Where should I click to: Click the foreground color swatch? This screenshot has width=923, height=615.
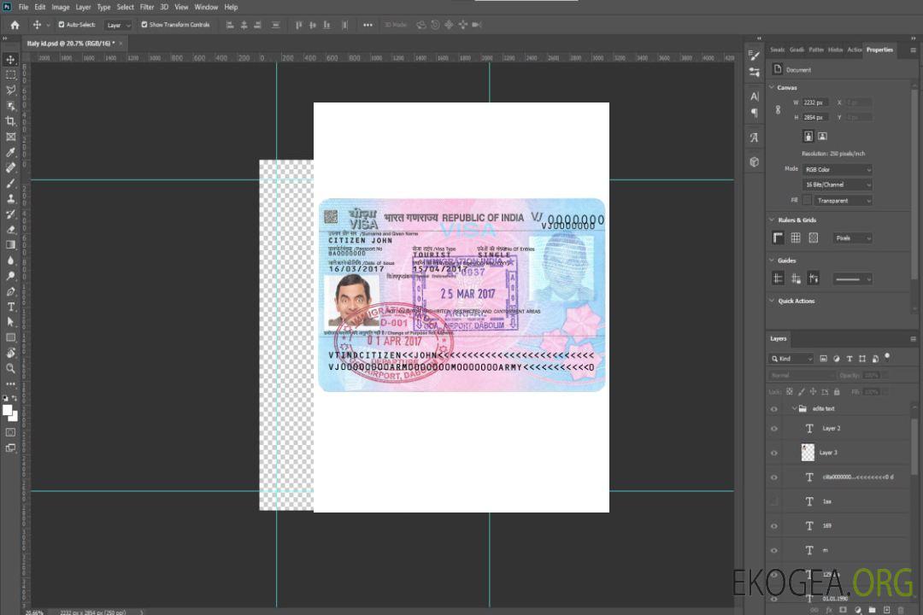[x=8, y=411]
